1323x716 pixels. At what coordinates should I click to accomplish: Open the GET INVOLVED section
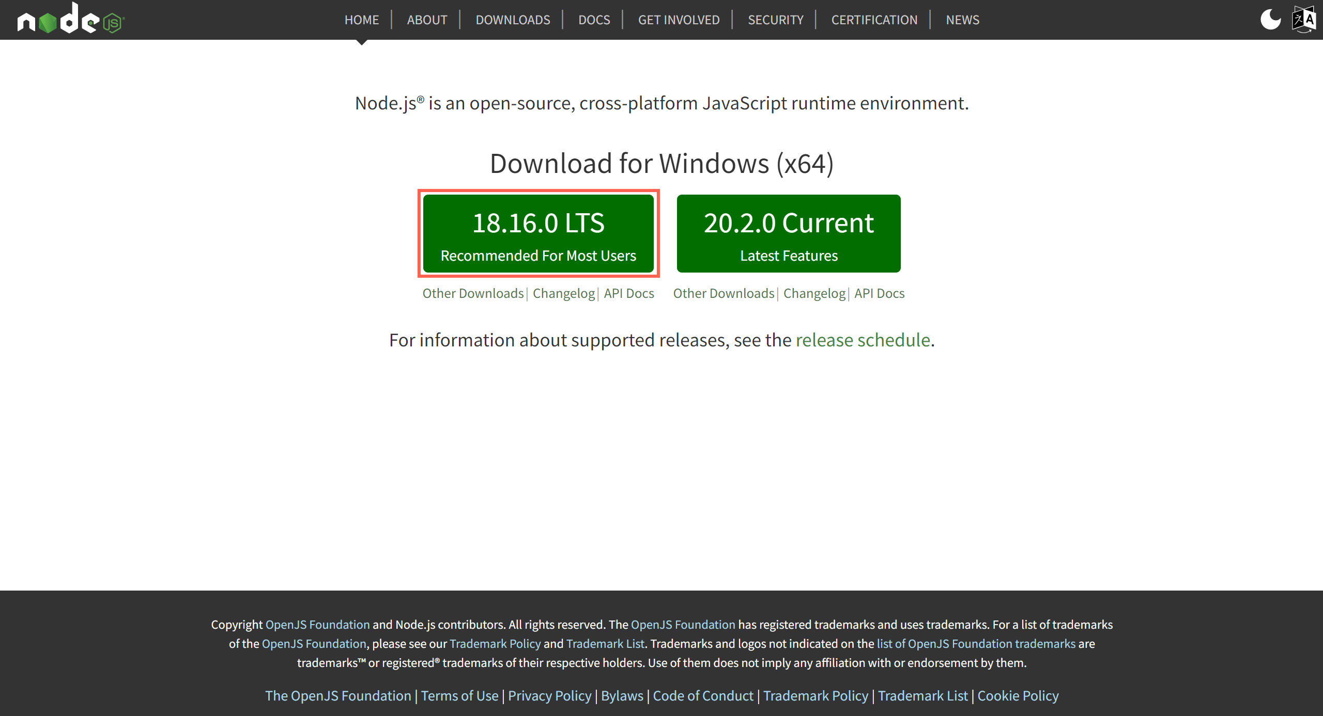pos(679,20)
